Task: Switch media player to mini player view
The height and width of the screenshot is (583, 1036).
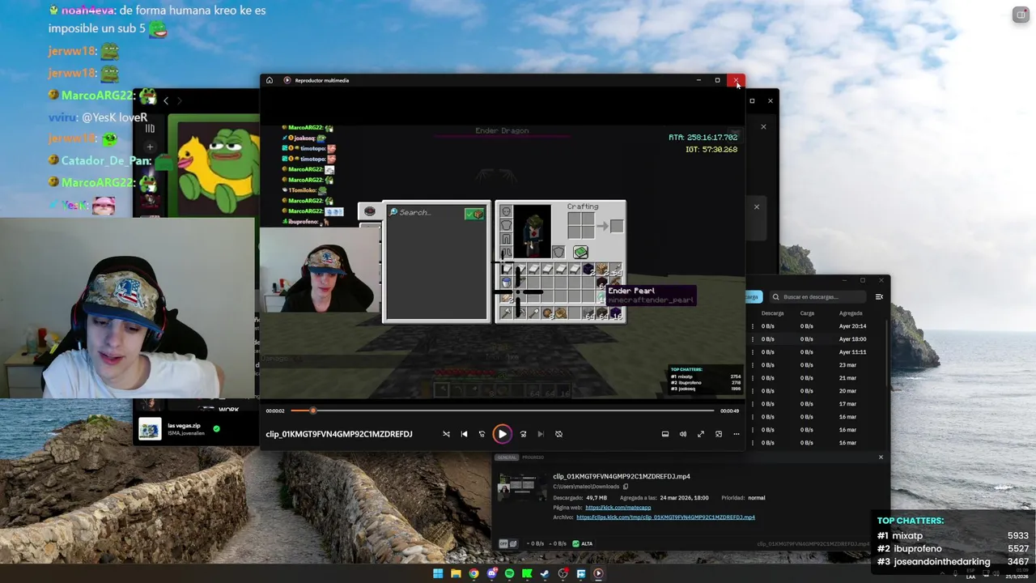Action: (719, 434)
